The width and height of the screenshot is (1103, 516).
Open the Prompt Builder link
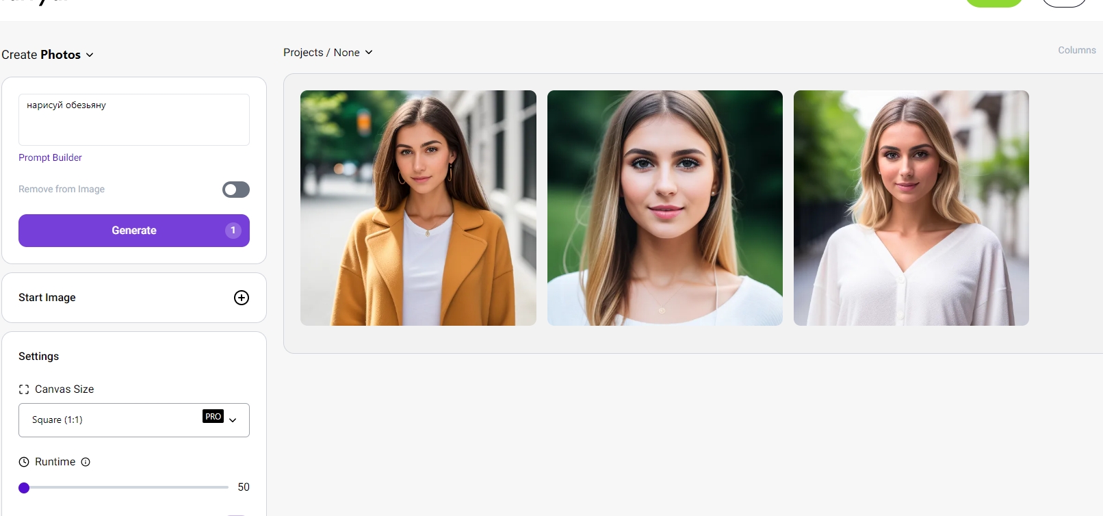[50, 157]
